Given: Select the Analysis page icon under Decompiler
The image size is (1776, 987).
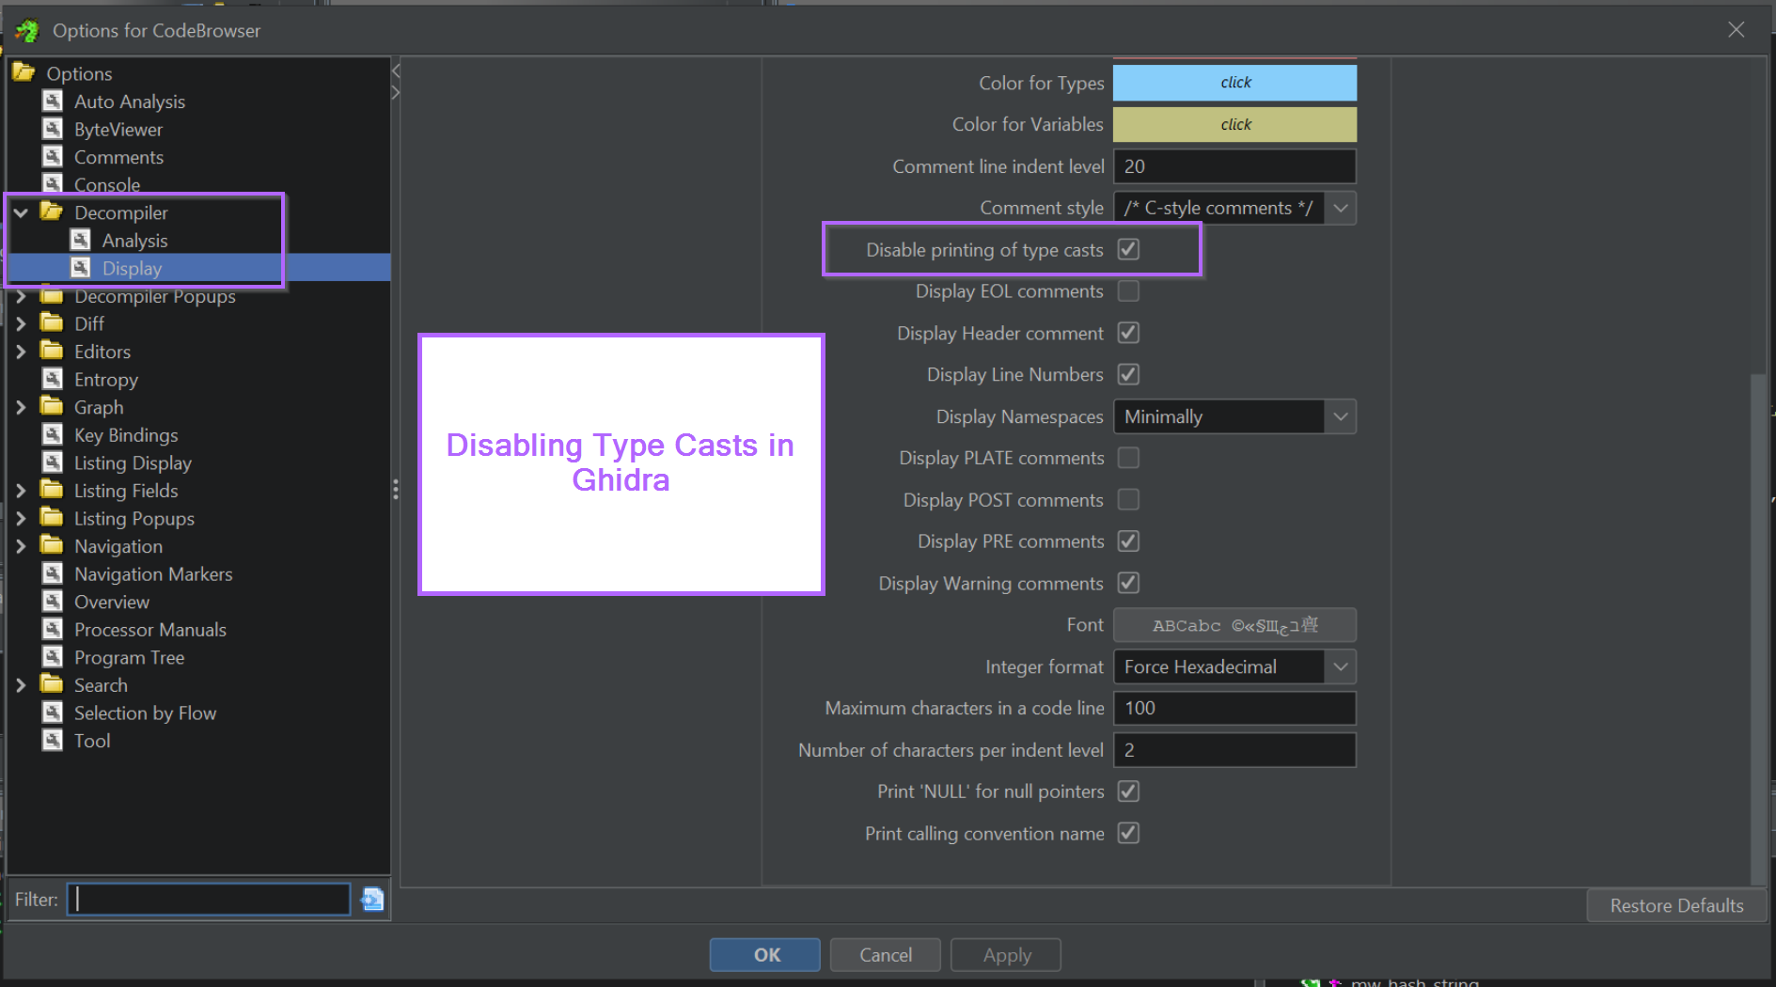Looking at the screenshot, I should click(81, 240).
